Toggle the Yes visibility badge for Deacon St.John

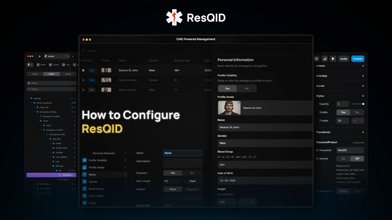click(x=92, y=70)
